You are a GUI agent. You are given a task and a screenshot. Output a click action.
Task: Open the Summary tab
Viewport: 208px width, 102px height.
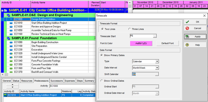pos(89,81)
